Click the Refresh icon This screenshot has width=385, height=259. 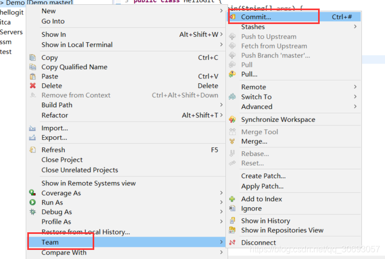tap(33, 150)
